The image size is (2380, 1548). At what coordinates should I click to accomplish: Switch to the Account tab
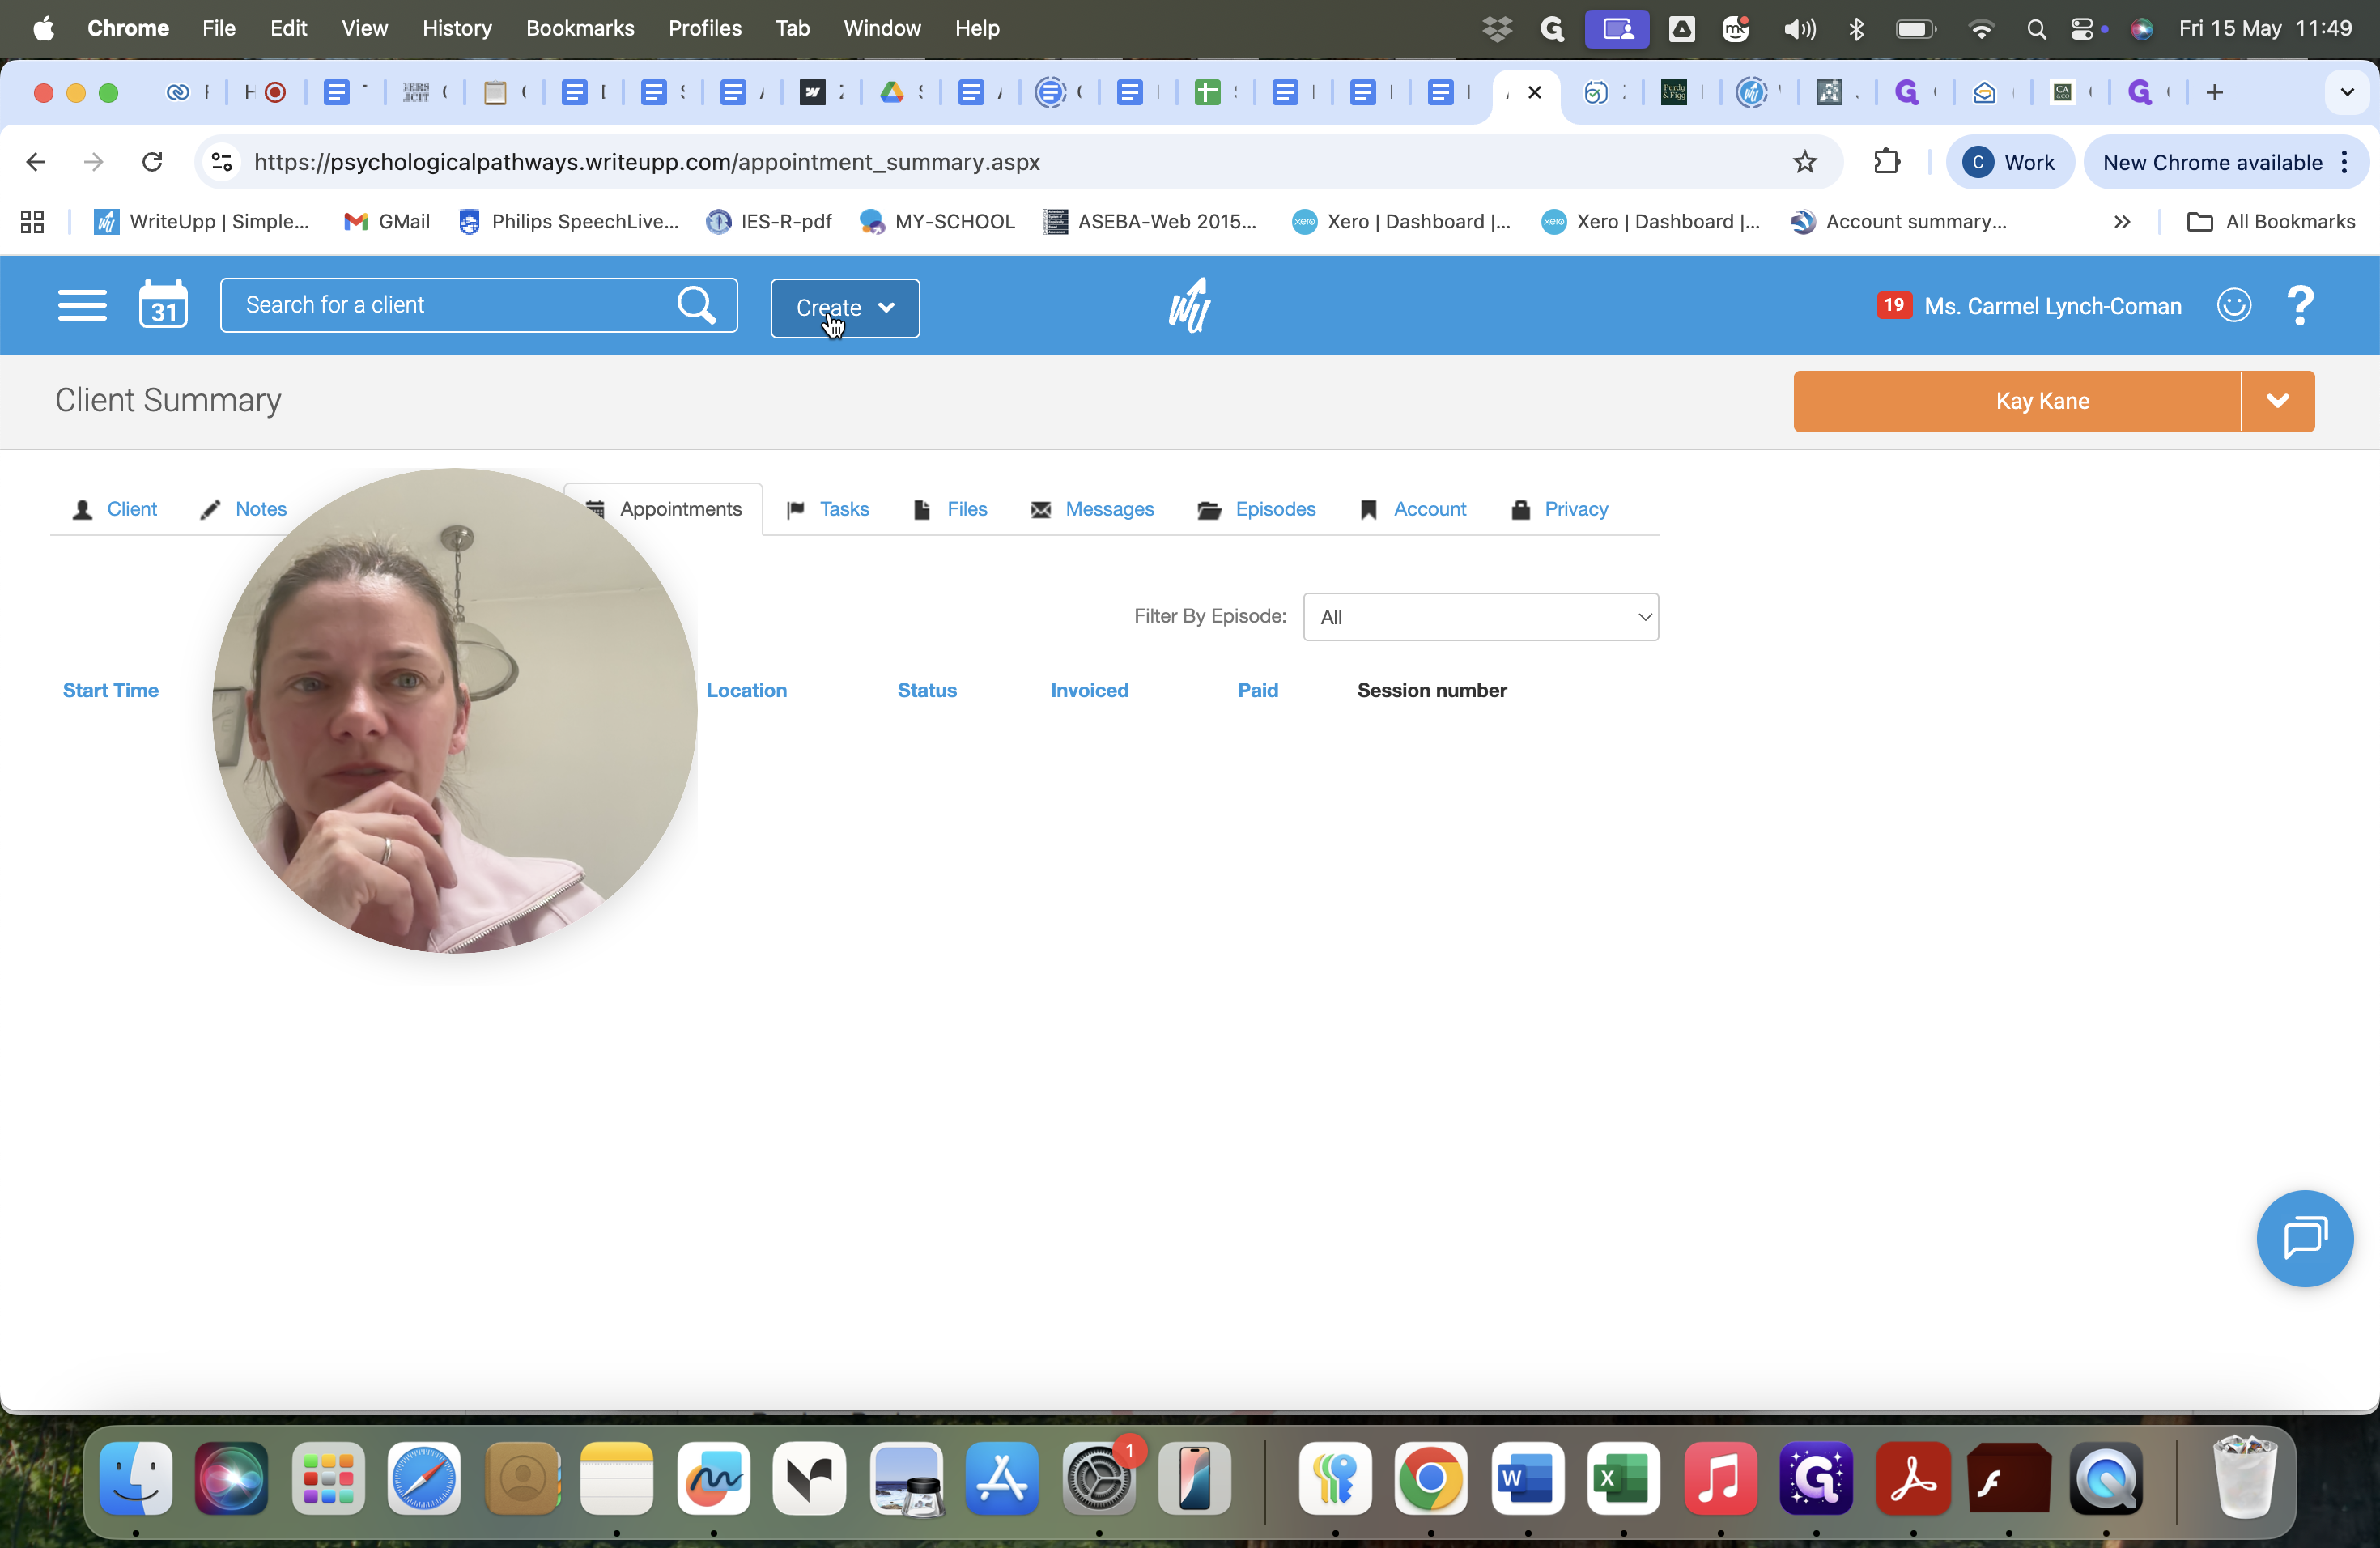pyautogui.click(x=1413, y=509)
